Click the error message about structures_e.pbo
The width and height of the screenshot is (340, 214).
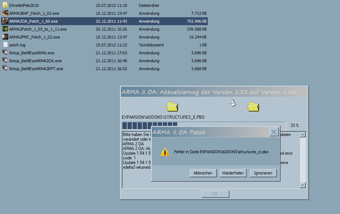tap(221, 152)
